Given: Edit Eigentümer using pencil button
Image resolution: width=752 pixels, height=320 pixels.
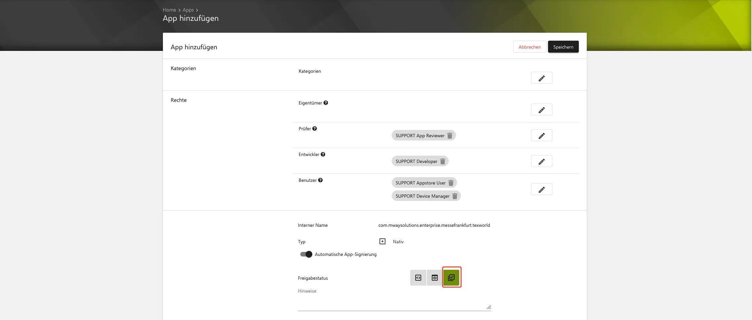Looking at the screenshot, I should coord(541,110).
